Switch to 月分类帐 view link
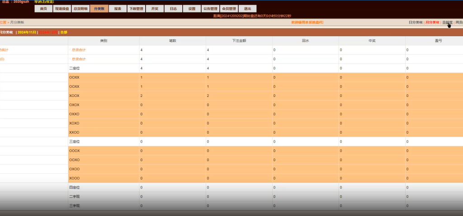The height and width of the screenshot is (216, 463). tap(432, 22)
